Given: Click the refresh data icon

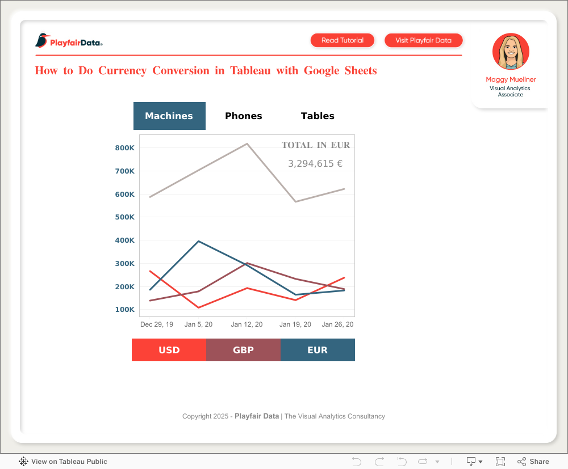Looking at the screenshot, I should coord(423,462).
